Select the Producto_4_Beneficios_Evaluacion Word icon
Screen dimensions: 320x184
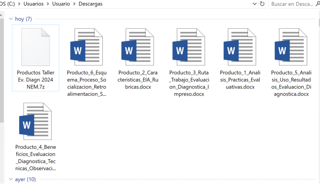click(x=35, y=121)
